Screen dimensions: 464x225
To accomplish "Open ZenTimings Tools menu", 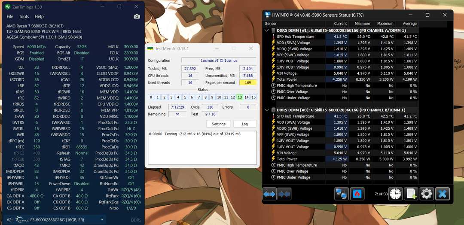I will pos(24,17).
